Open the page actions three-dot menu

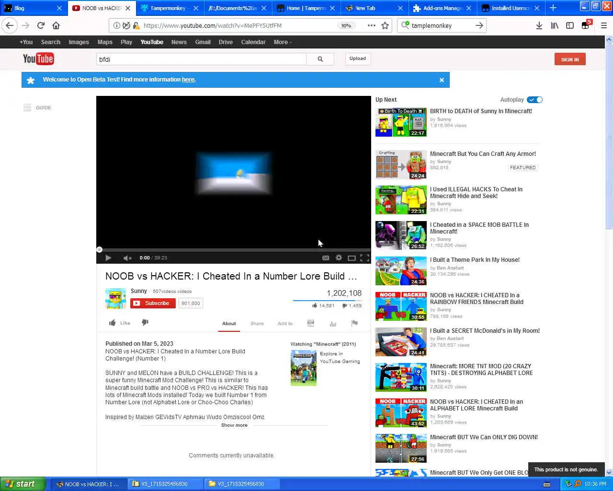371,25
